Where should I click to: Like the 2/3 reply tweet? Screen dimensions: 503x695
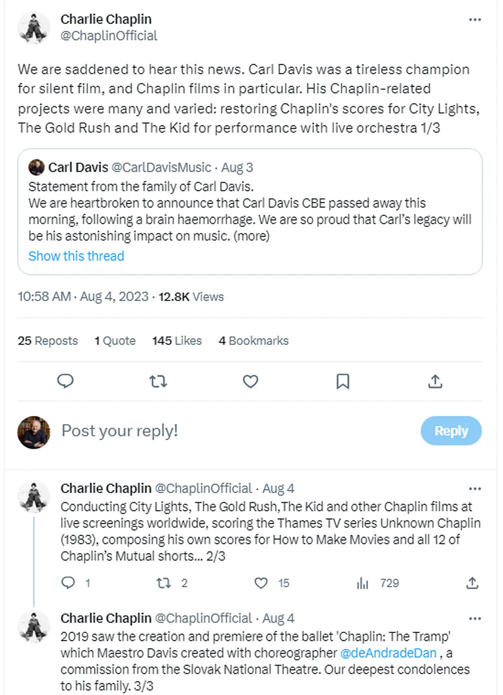pos(261,583)
